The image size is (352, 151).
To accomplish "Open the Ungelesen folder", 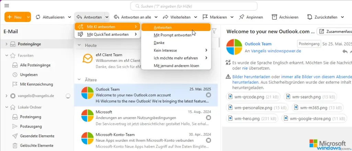I will point(29,75).
